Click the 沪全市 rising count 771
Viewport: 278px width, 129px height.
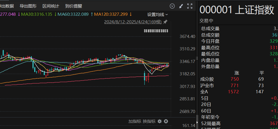235,86
